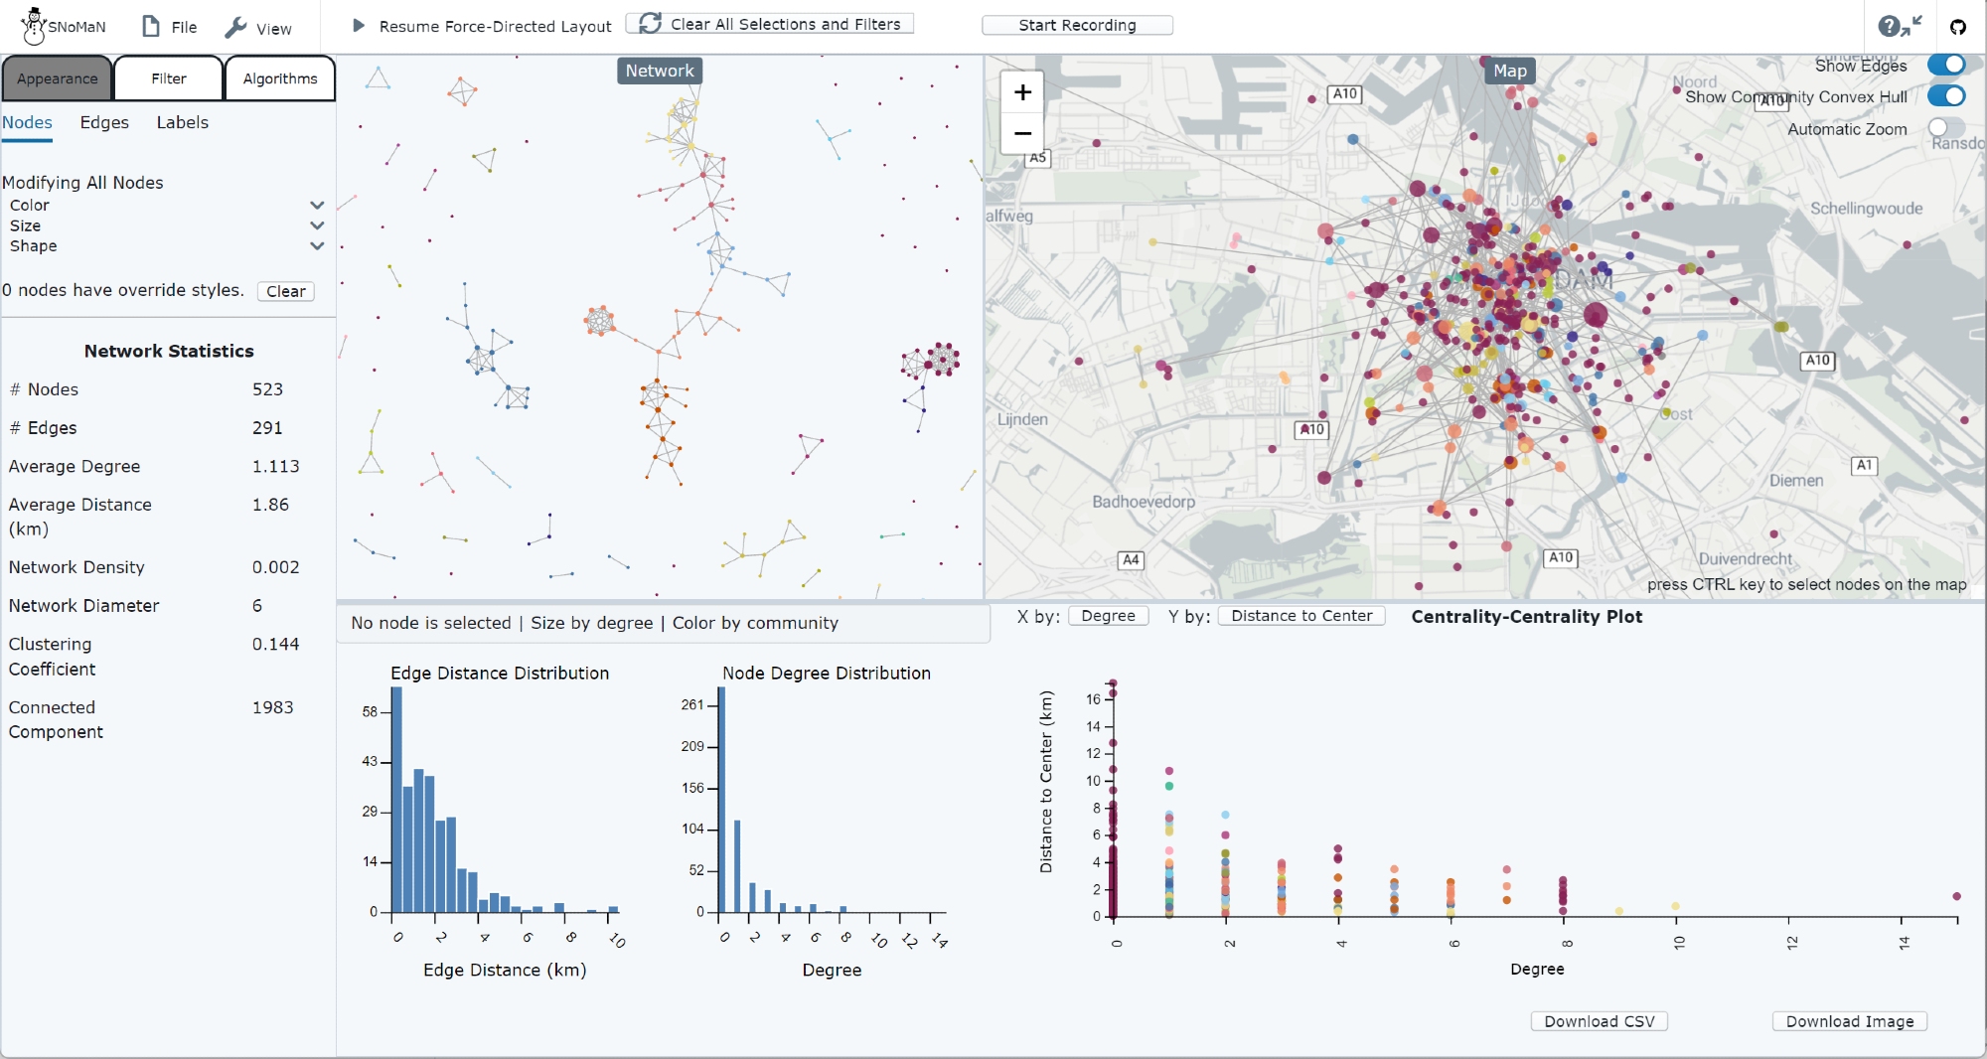Expand the Shape options chevron
This screenshot has width=1987, height=1059.
pyautogui.click(x=317, y=246)
